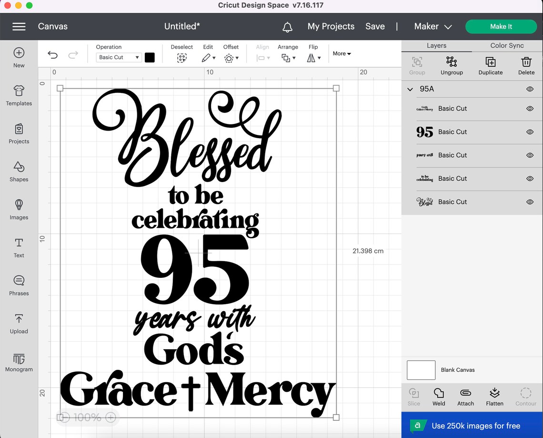543x438 pixels.
Task: Open the Text tool
Action: tap(19, 248)
